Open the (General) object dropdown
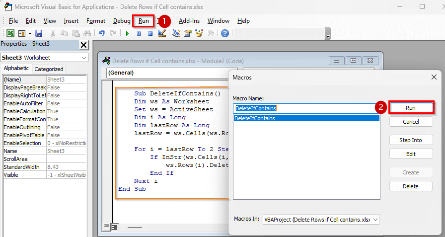Screen dimensions: 445x237 coord(164,73)
